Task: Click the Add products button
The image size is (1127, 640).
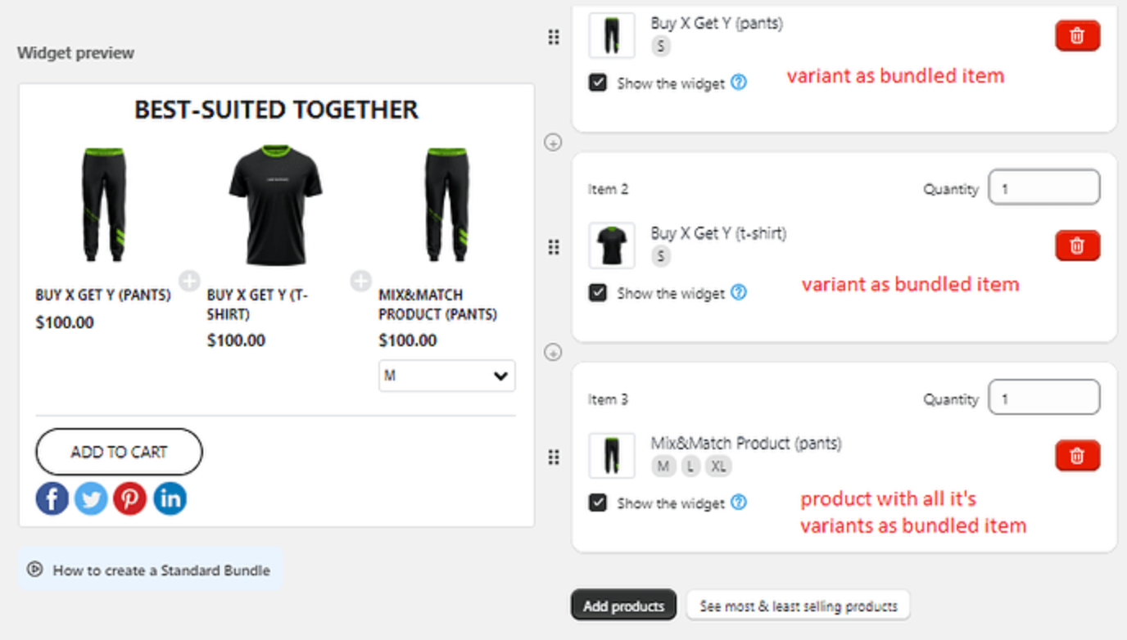Action: coord(623,606)
